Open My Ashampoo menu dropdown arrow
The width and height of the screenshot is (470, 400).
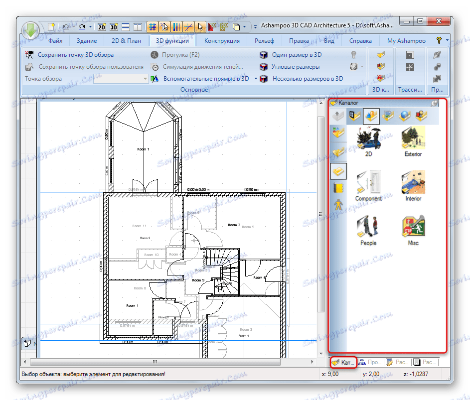point(447,40)
